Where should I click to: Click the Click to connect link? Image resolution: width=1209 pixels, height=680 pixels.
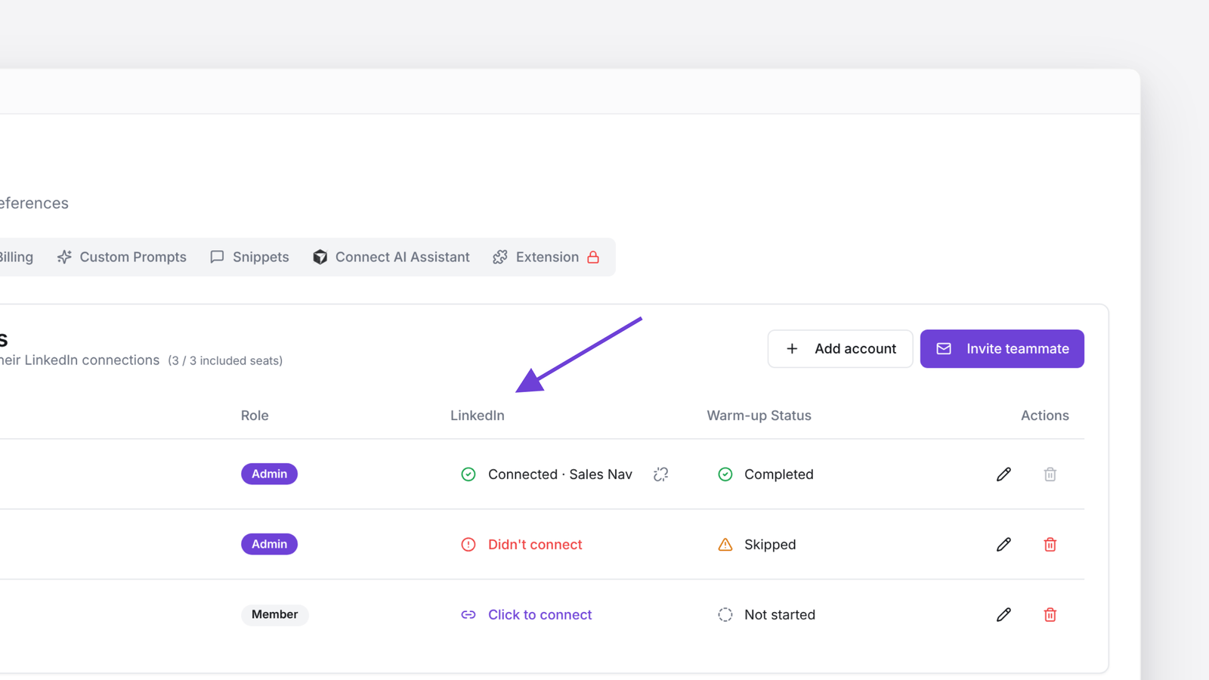[540, 615]
